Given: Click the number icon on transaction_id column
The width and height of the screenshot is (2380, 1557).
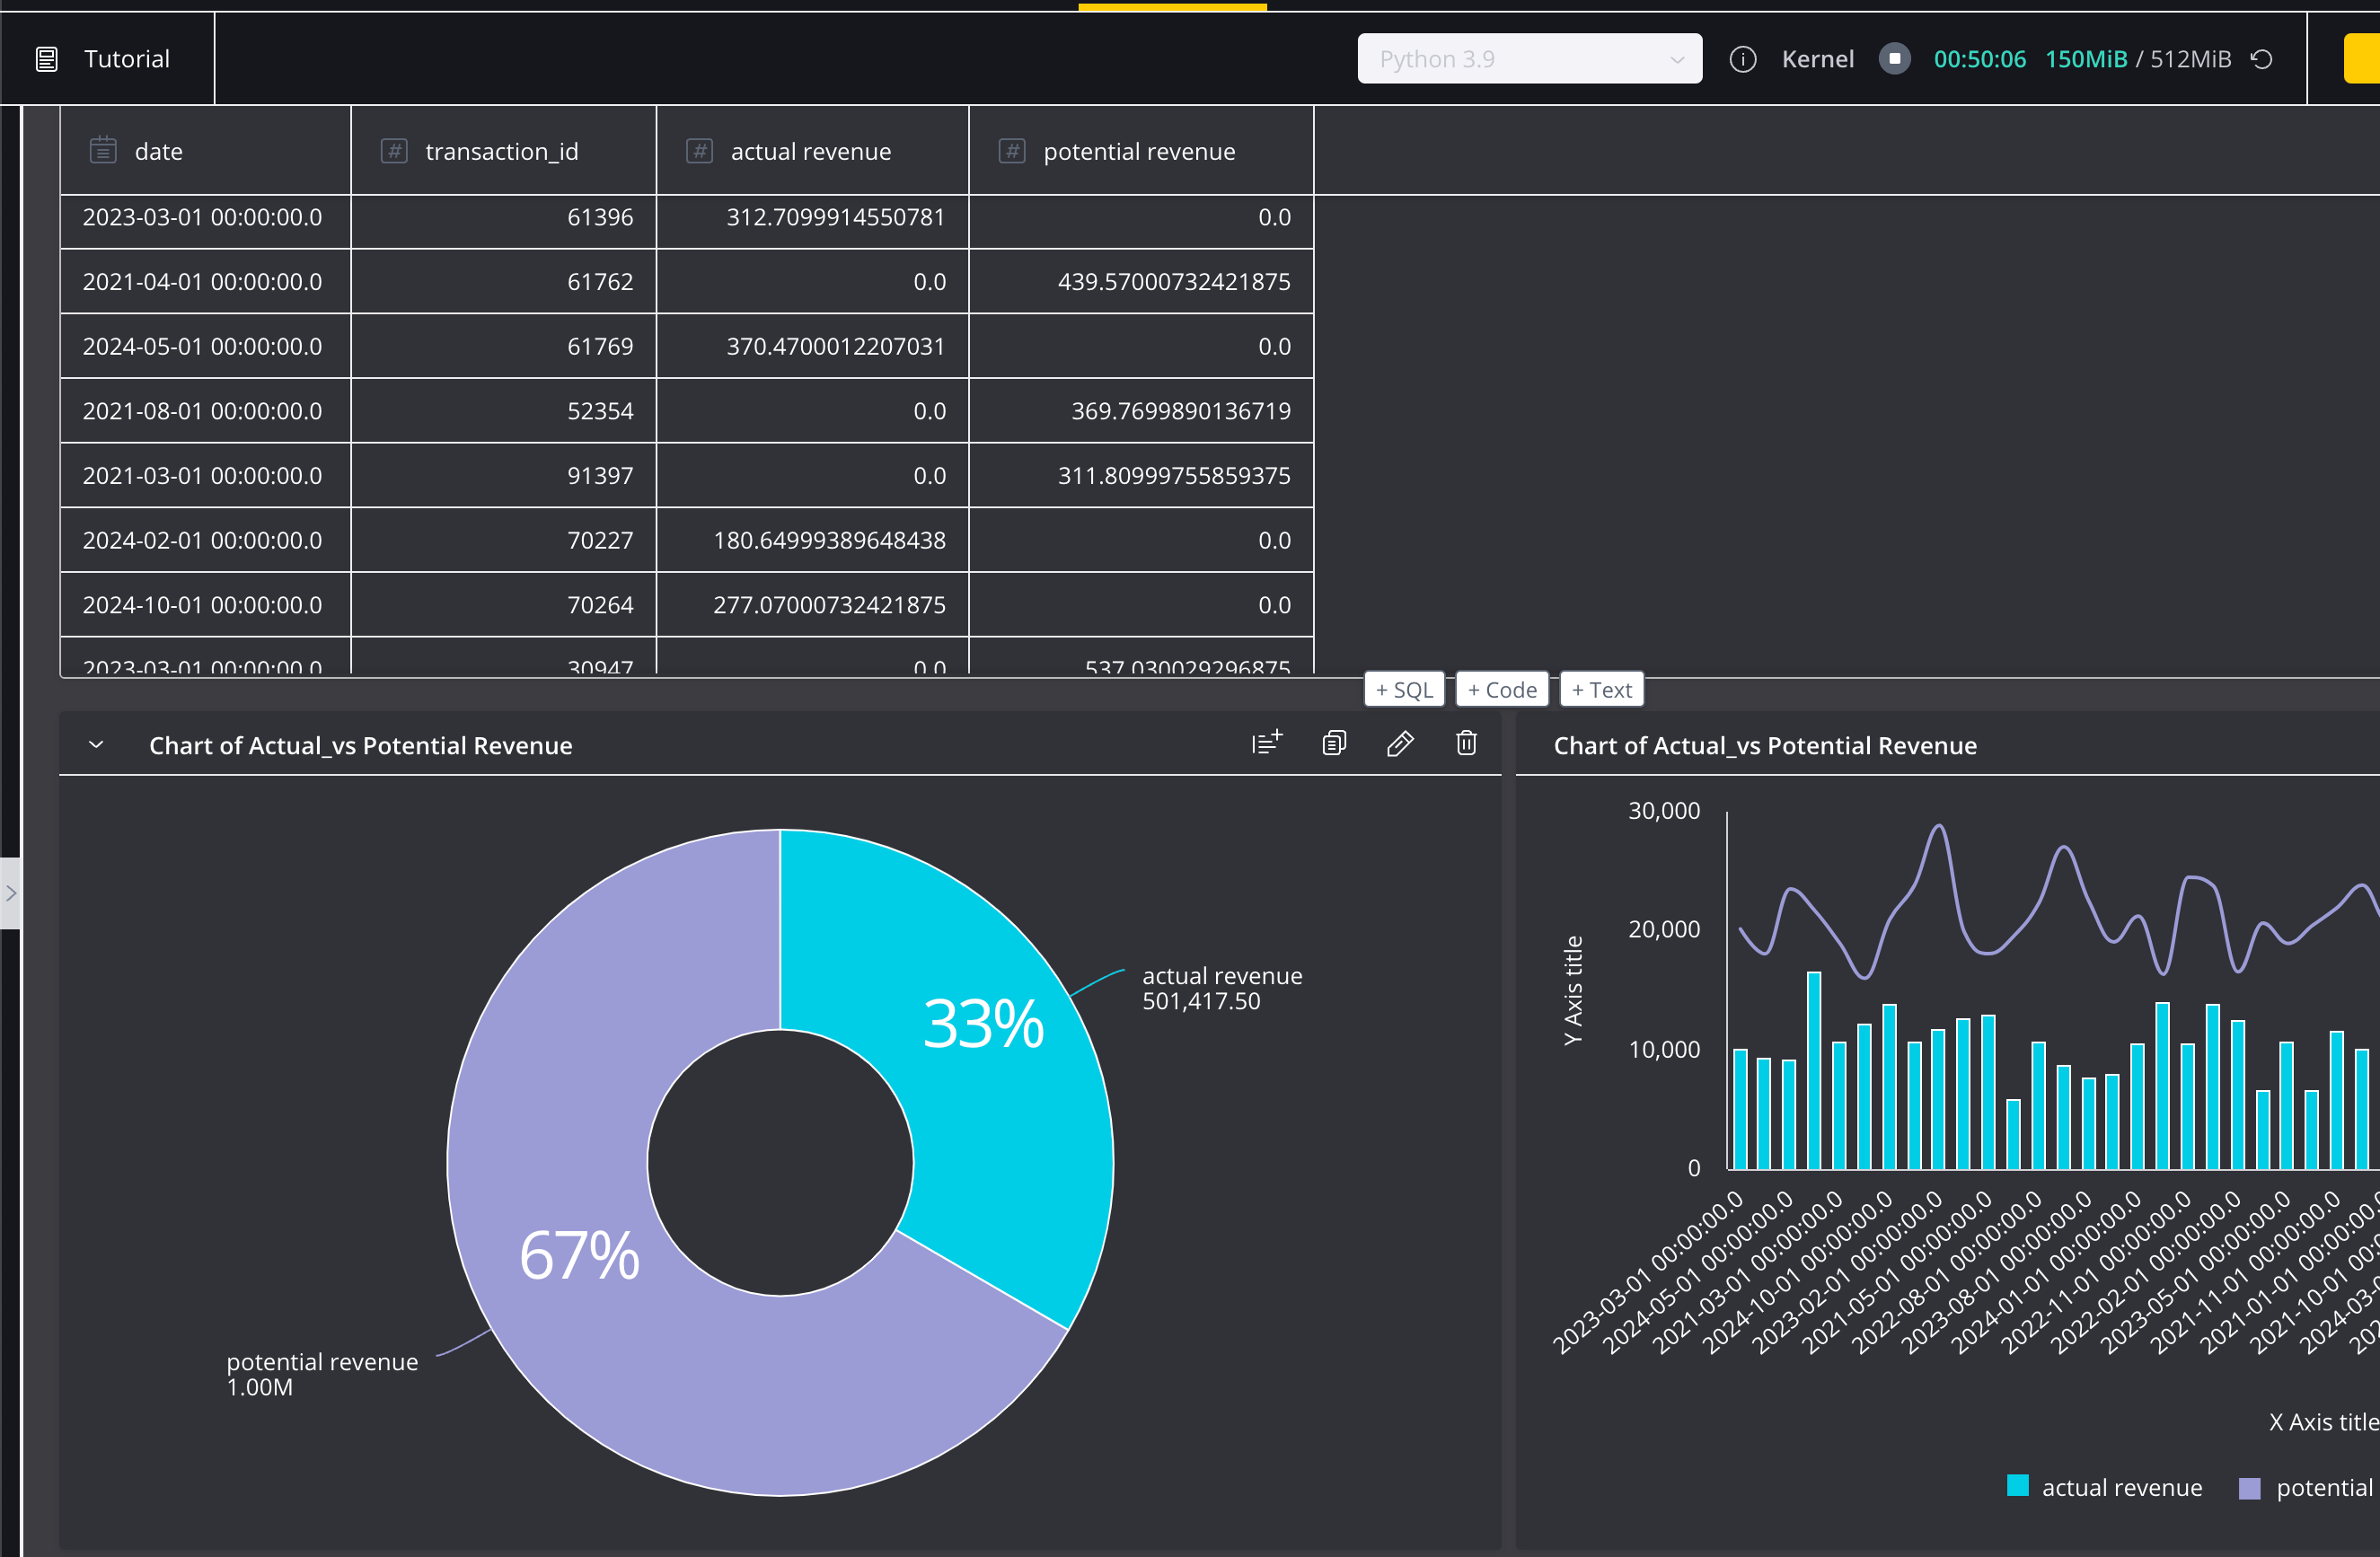Looking at the screenshot, I should [394, 150].
